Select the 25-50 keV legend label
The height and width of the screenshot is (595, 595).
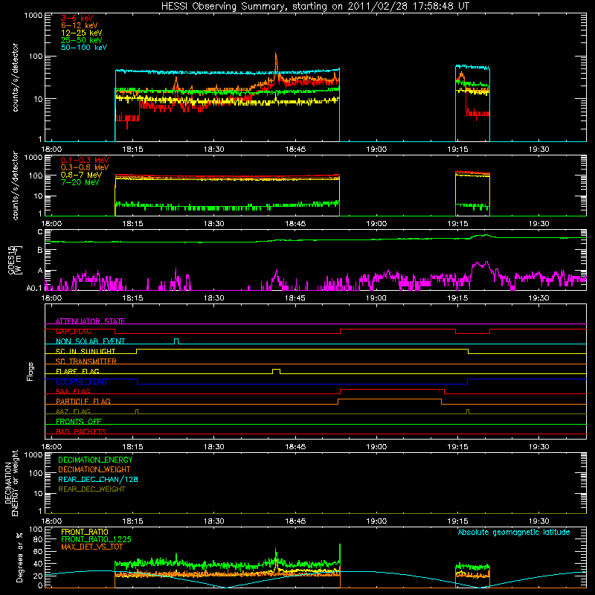[x=82, y=40]
